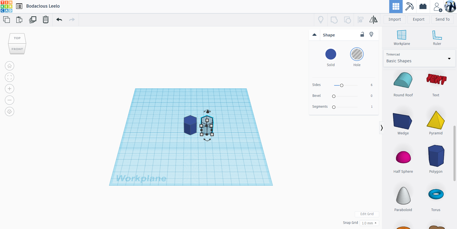This screenshot has width=457, height=229.
Task: Invite people to collaborate
Action: point(437,7)
